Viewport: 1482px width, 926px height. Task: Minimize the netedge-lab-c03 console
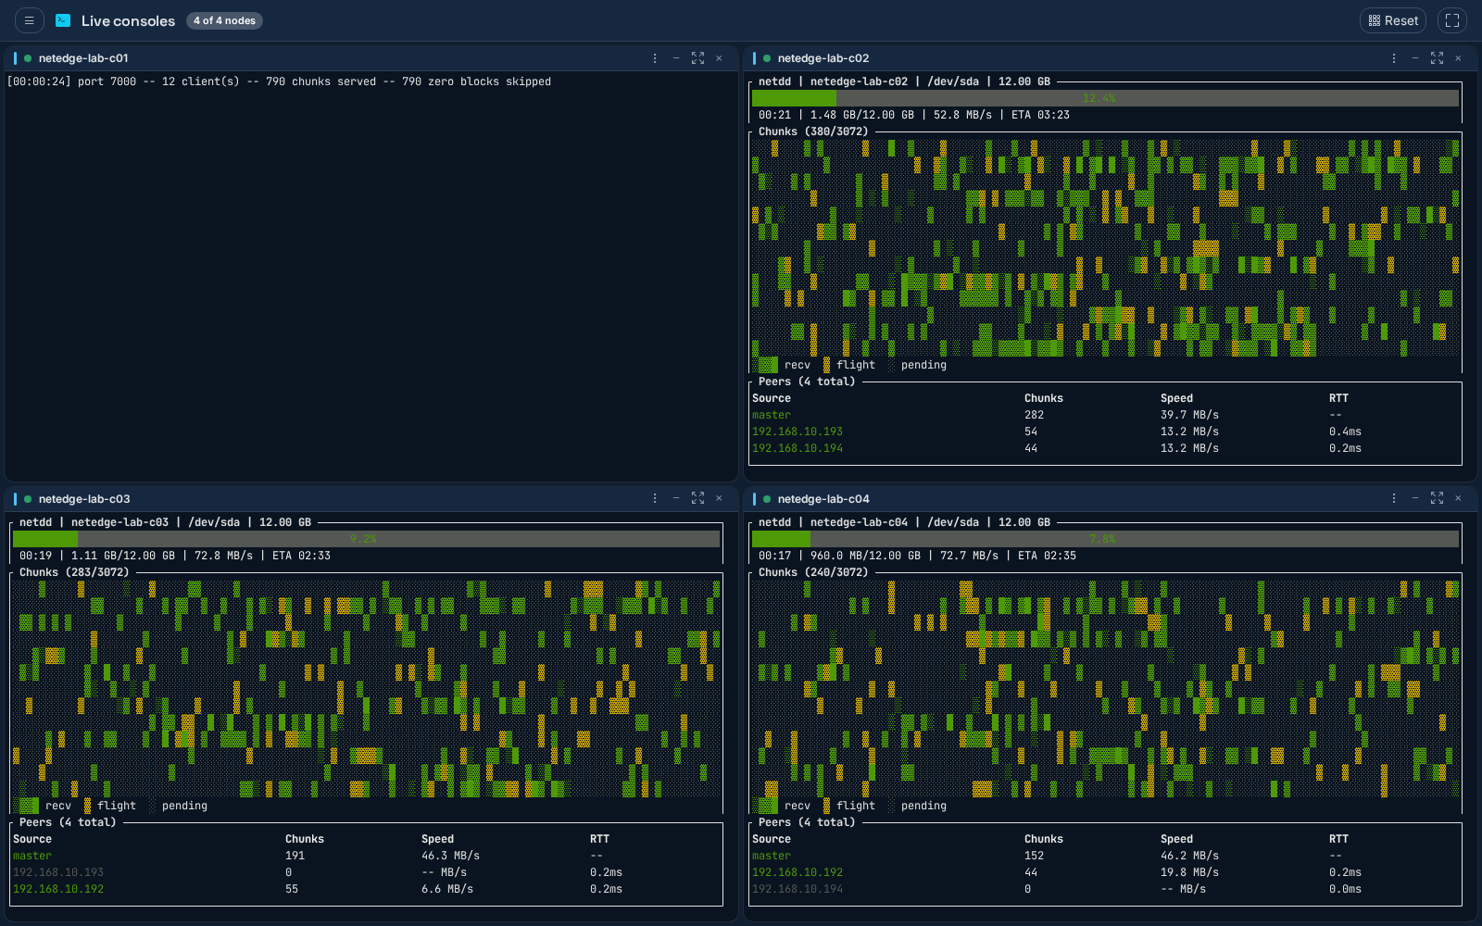point(676,498)
